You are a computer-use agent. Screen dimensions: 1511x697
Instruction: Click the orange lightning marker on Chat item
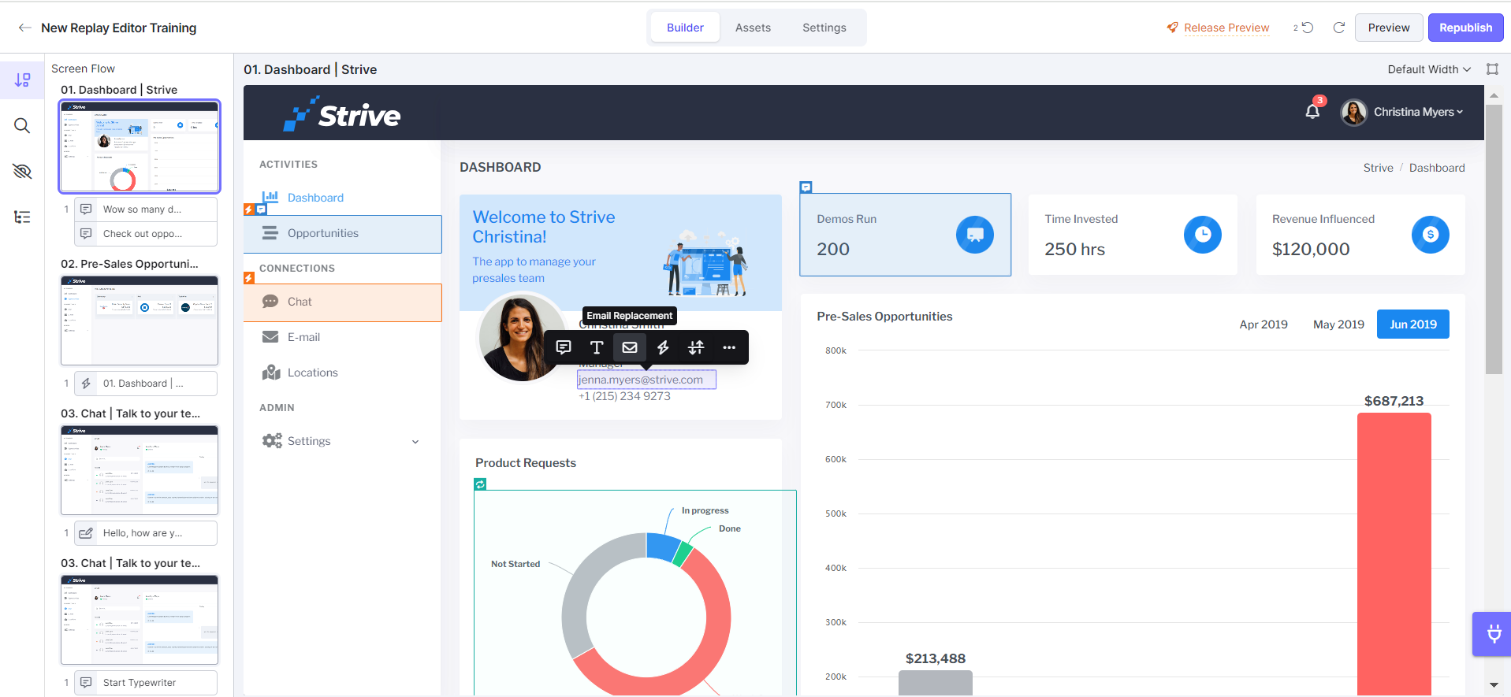249,278
